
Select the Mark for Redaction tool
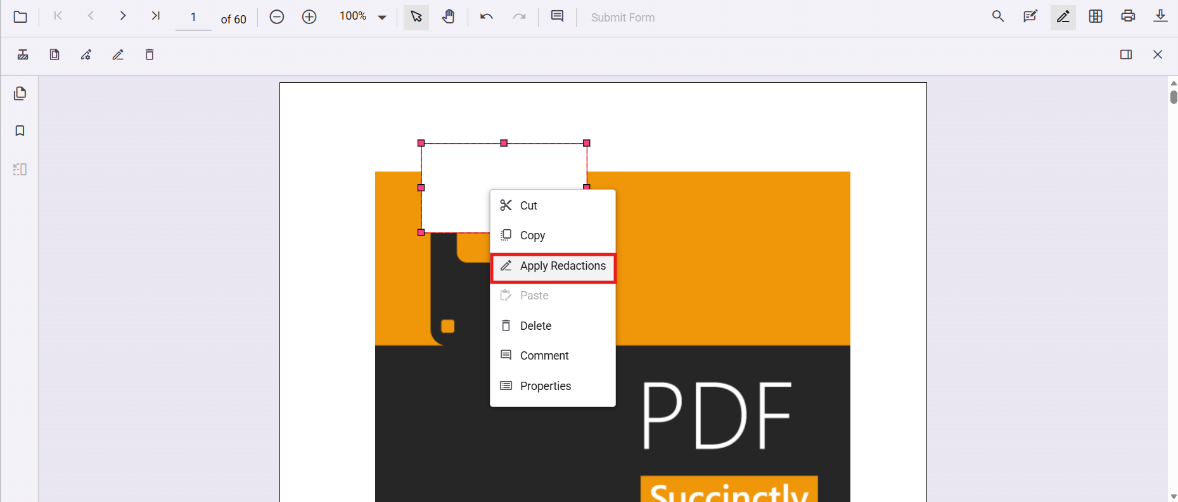point(23,55)
